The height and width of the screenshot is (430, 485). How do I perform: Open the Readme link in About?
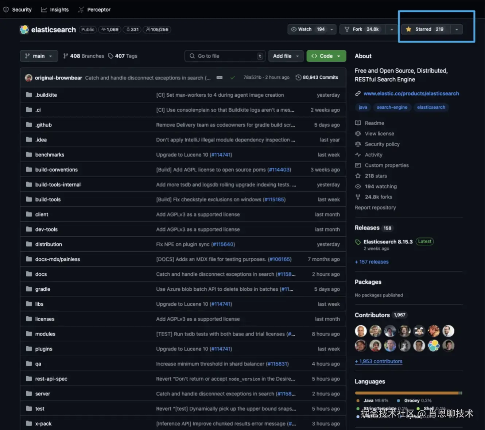369,123
